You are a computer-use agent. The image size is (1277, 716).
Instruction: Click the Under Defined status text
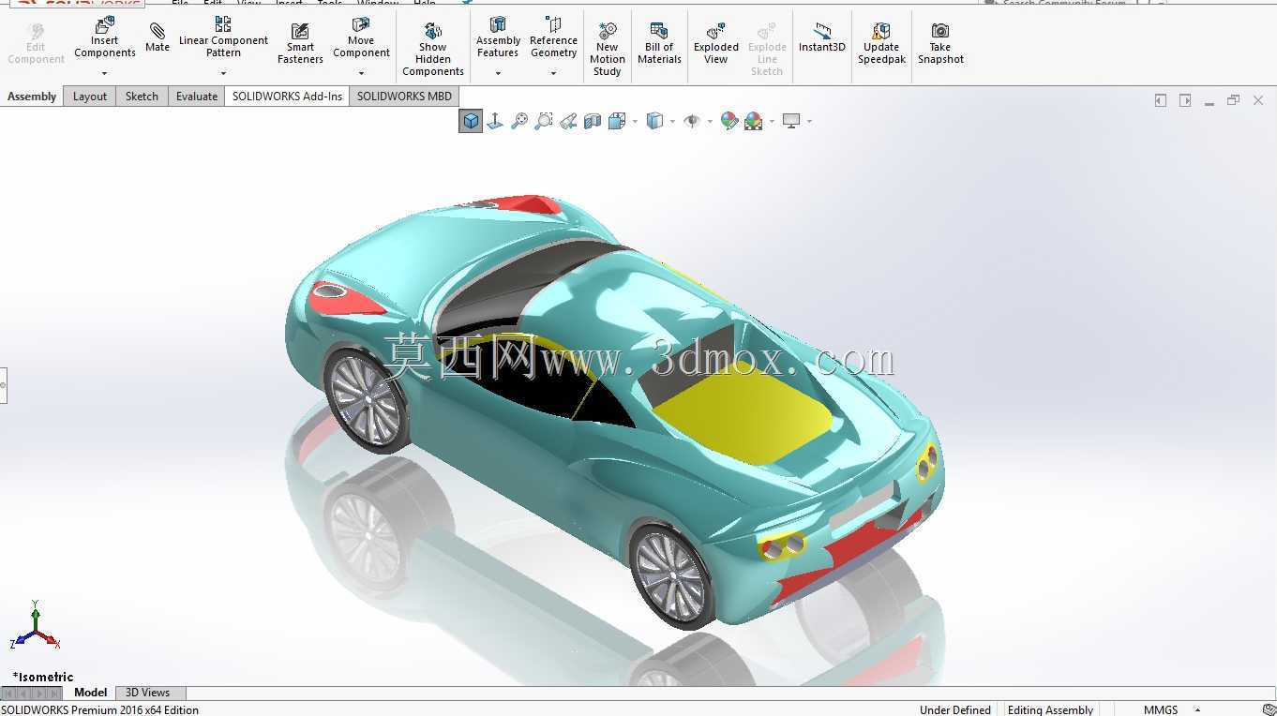[954, 709]
